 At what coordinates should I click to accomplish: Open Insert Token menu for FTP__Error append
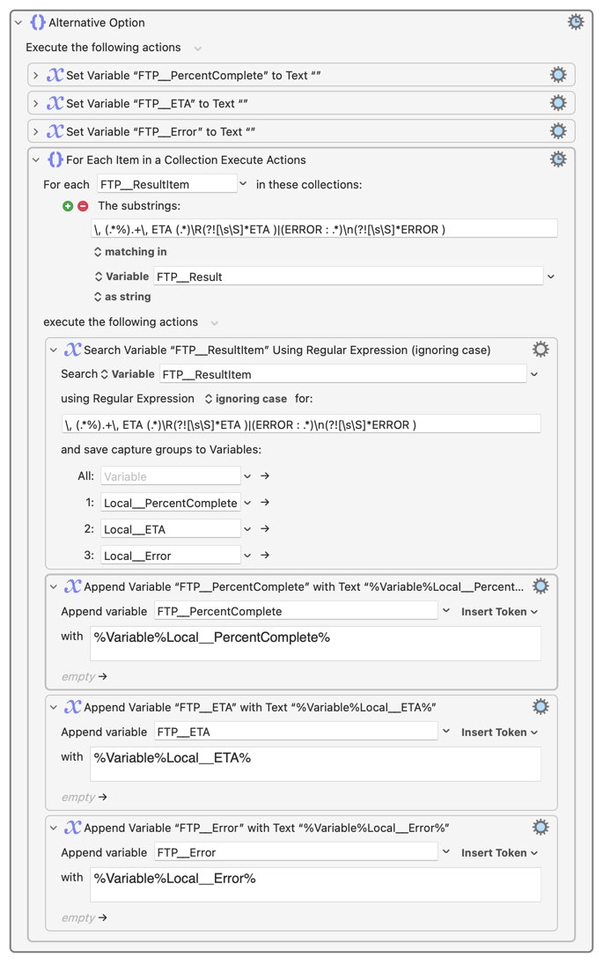coord(498,853)
